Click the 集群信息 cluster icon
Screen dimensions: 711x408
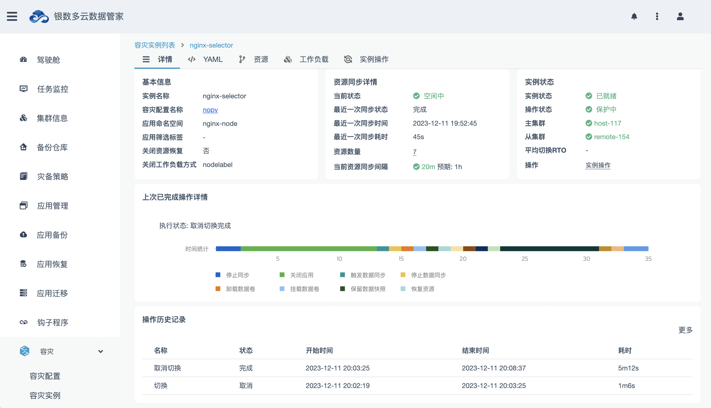tap(23, 118)
